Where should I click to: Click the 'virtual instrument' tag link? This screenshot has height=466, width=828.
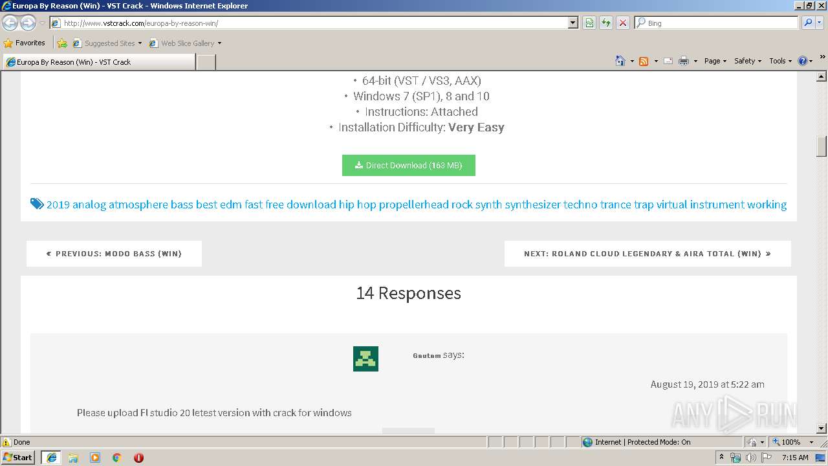click(701, 205)
